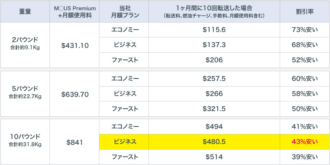The image size is (330, 165).
Task: Select the highlighted yellow ビジネス plan cell
Action: tap(124, 142)
